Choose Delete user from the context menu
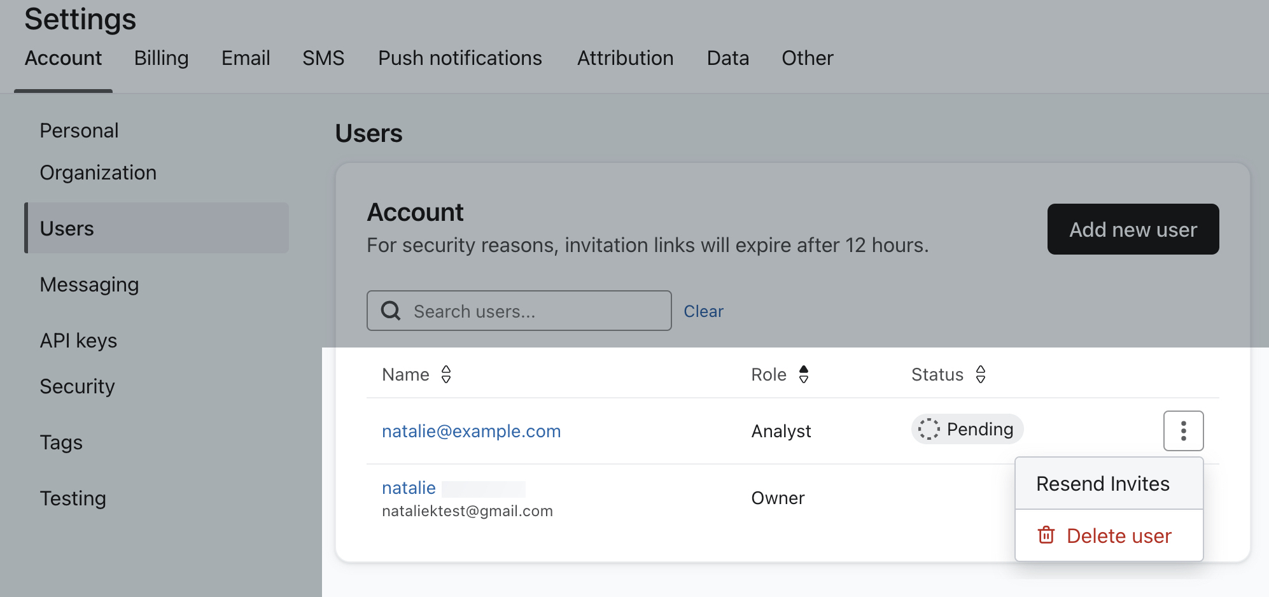The height and width of the screenshot is (597, 1269). click(1119, 536)
